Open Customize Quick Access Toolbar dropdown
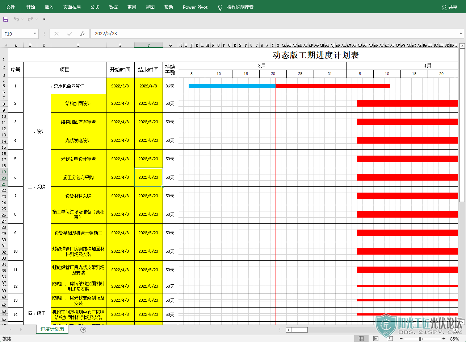466x342 pixels. coord(44,19)
